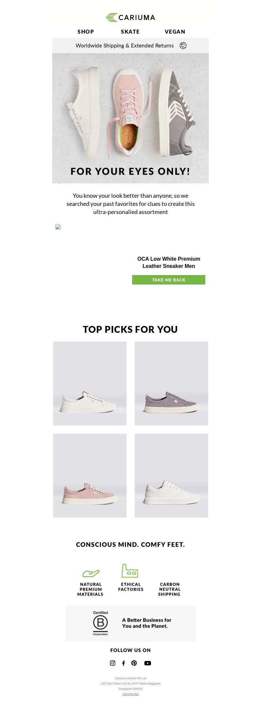Image resolution: width=261 pixels, height=710 pixels.
Task: Select the white canvas sneaker thumbnail
Action: click(90, 383)
